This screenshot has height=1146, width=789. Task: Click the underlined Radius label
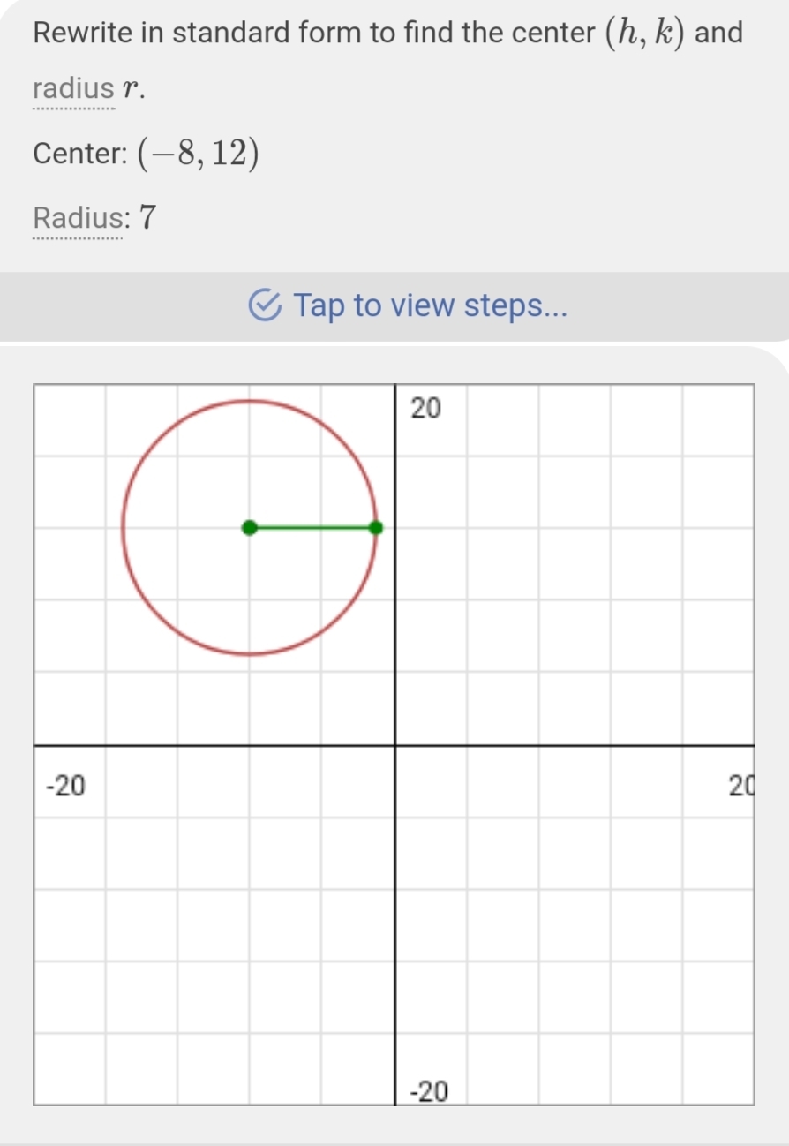[x=77, y=216]
